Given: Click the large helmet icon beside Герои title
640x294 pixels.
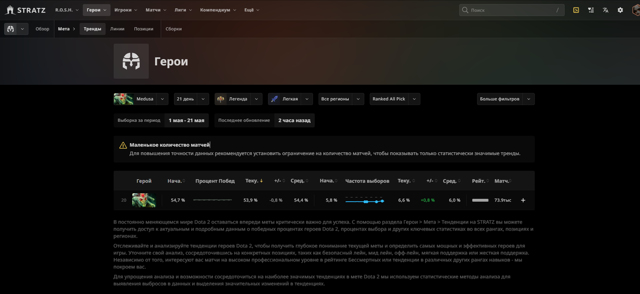Looking at the screenshot, I should (x=131, y=61).
